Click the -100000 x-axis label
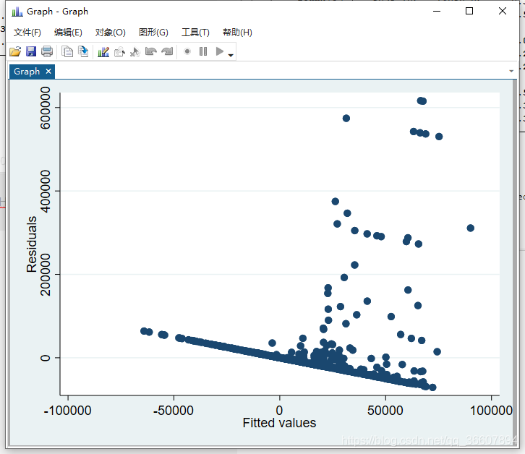The image size is (525, 454). (x=68, y=411)
